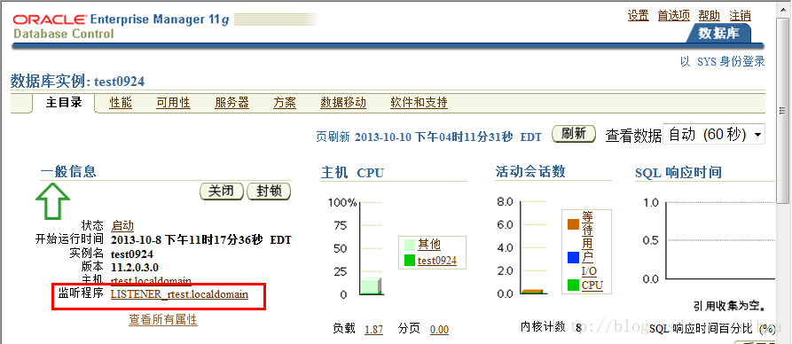Image resolution: width=792 pixels, height=344 pixels.
Task: Switch to the 主目录 tab
Action: 64,103
